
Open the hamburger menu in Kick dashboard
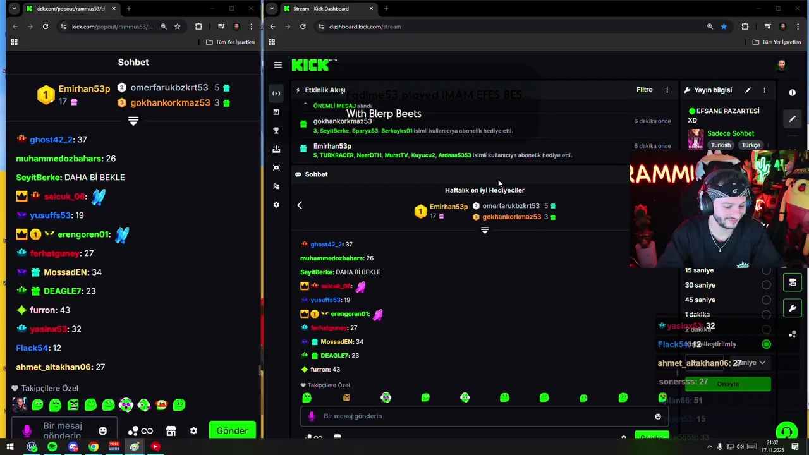point(278,65)
